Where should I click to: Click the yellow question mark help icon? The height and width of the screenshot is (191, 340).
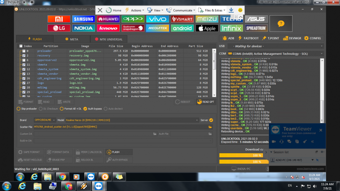tap(281, 23)
